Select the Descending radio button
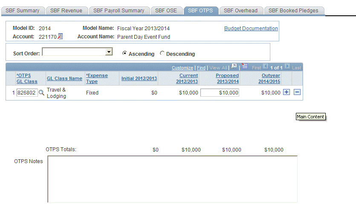The image size is (356, 204). coord(162,54)
